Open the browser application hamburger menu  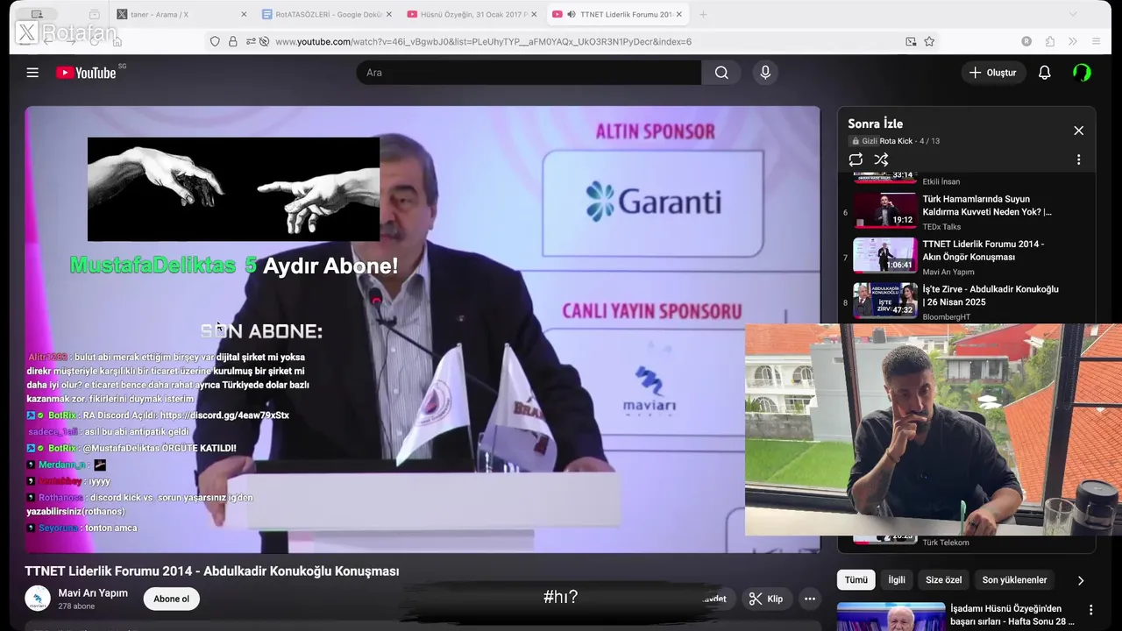click(1096, 41)
